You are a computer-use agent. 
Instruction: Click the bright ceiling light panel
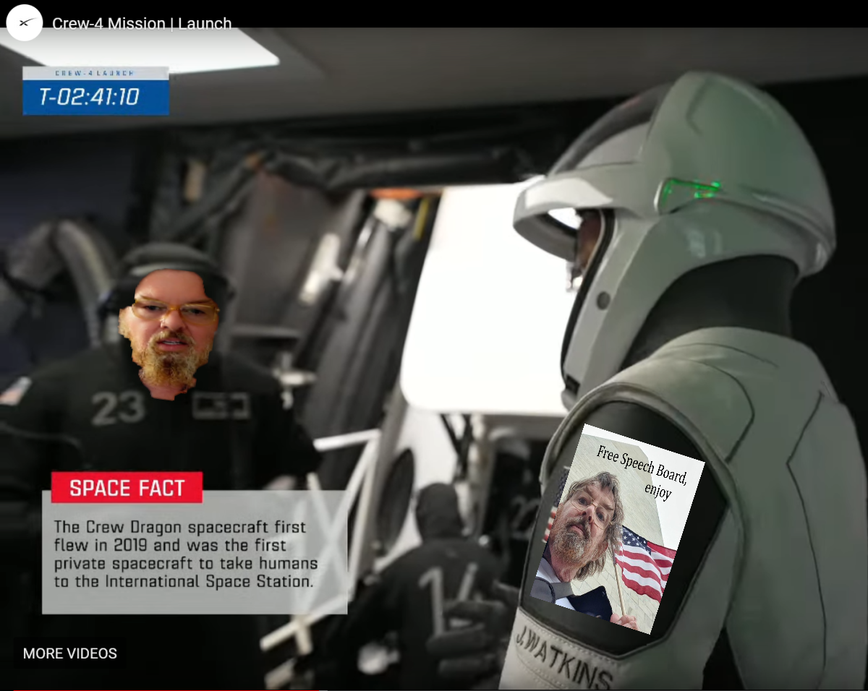(x=145, y=49)
